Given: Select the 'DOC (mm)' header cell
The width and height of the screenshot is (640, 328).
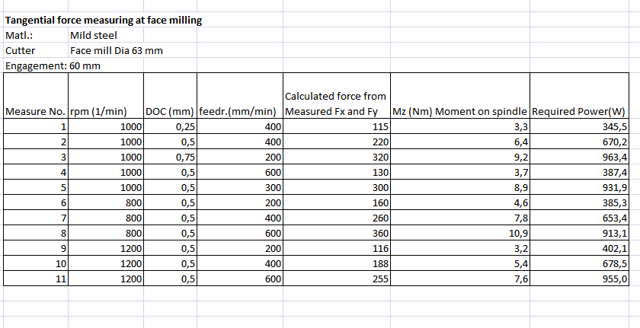Looking at the screenshot, I should [170, 112].
